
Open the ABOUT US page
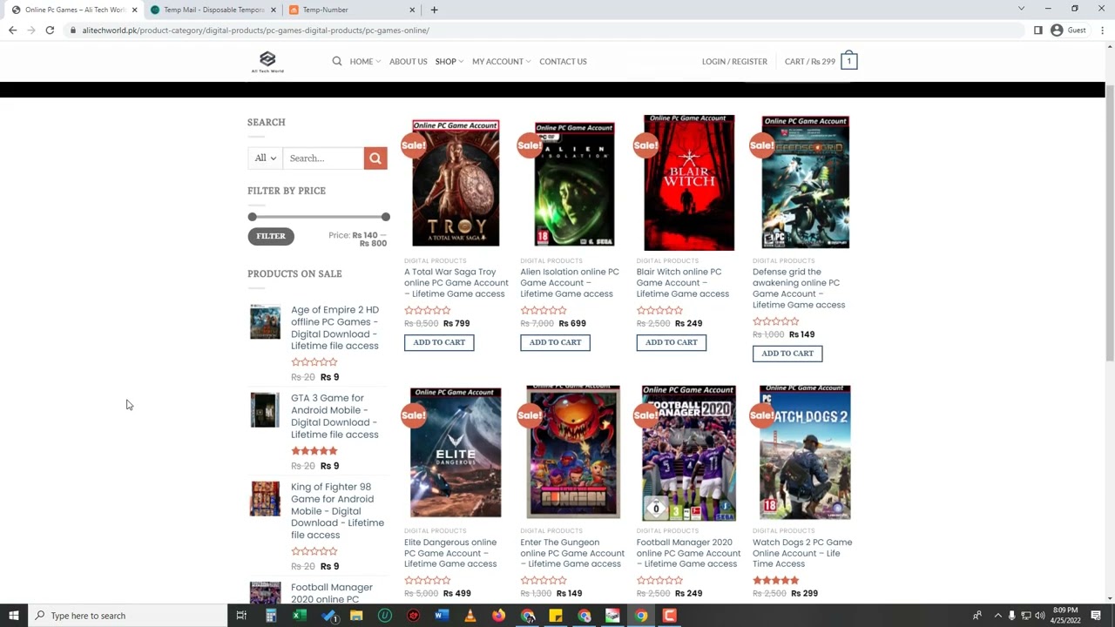pos(409,61)
